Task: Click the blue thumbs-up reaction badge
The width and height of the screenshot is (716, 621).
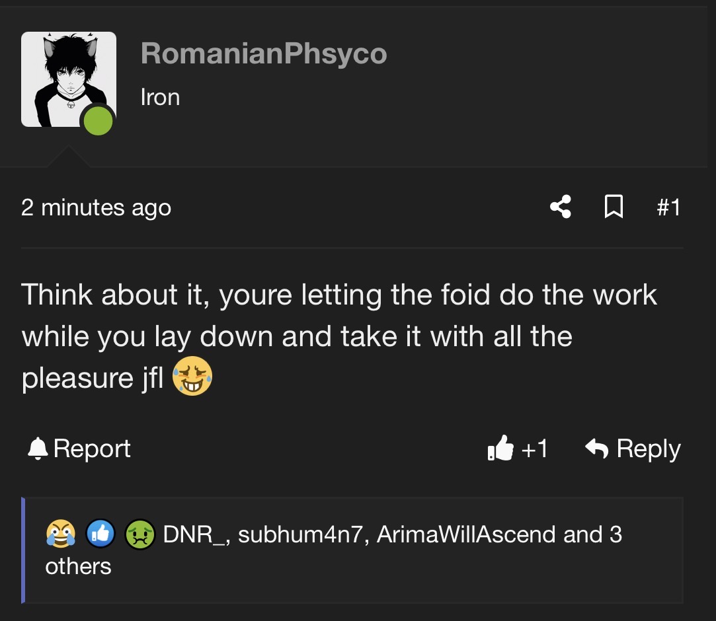Action: point(100,534)
